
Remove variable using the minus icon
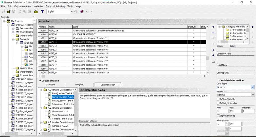click(213, 32)
